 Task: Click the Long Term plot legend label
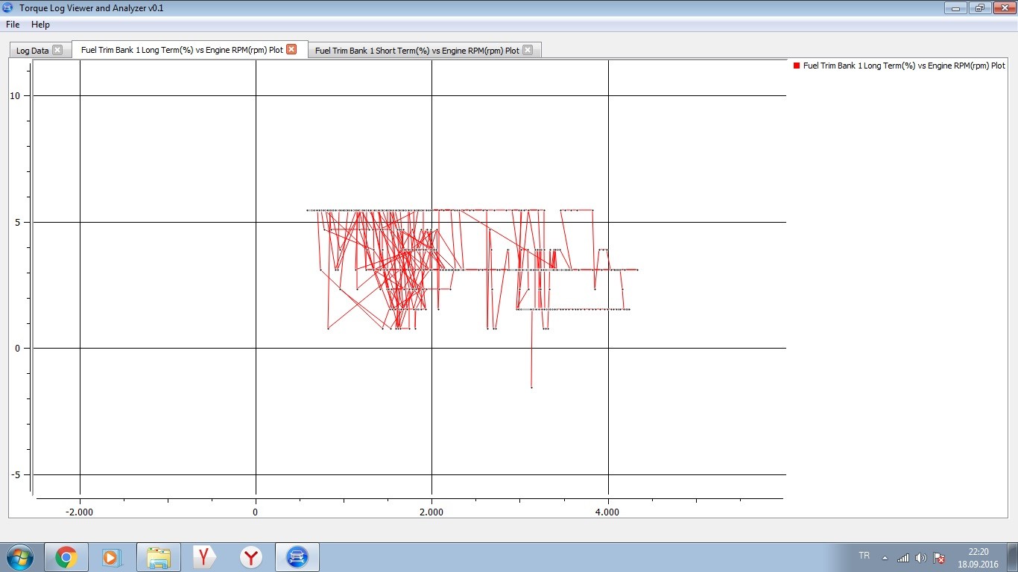click(x=903, y=66)
